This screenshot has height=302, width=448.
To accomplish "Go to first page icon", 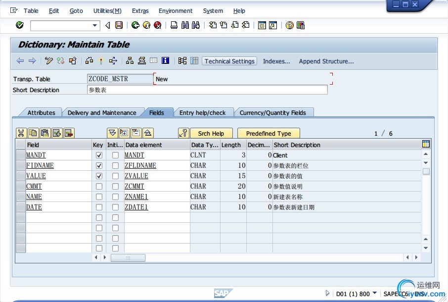I will [213, 25].
